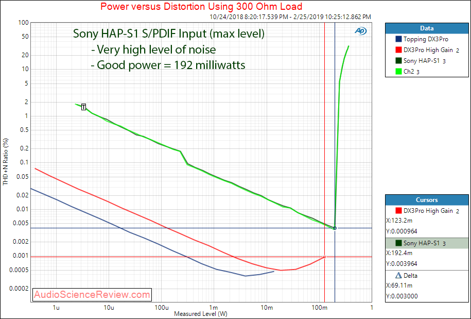Click the dark green Sony HAP-S1 swatch in Data legend

click(x=398, y=61)
